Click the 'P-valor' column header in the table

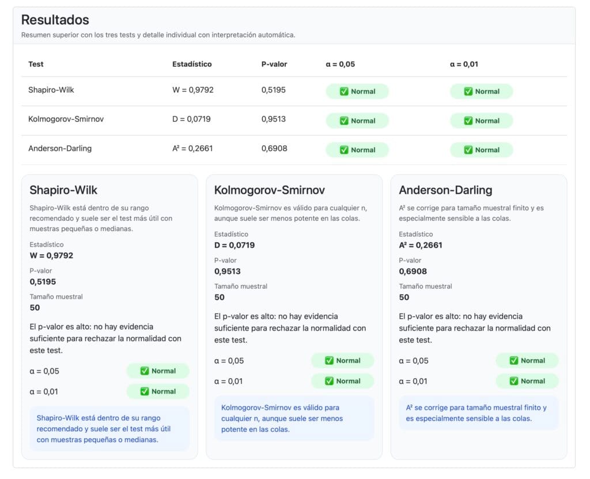point(274,64)
